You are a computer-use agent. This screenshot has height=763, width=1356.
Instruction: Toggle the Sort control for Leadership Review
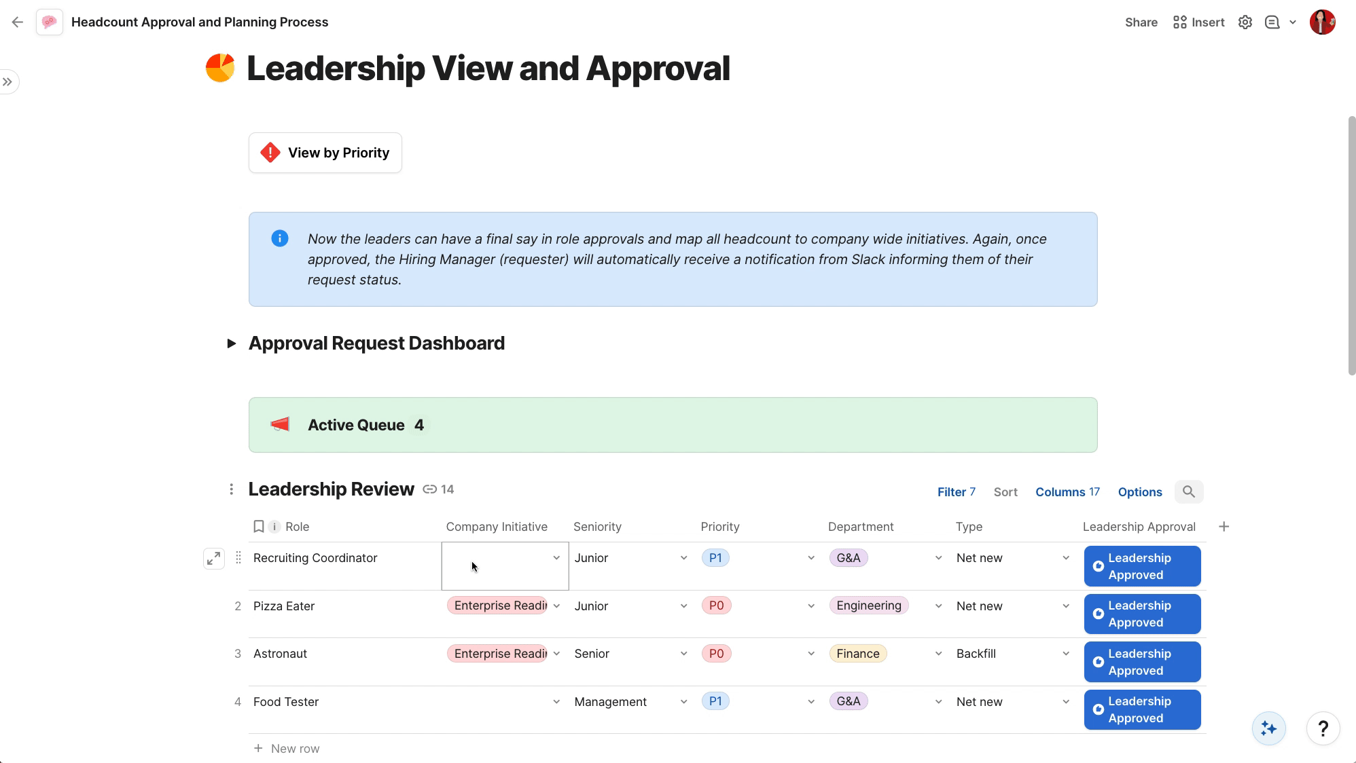(1005, 491)
